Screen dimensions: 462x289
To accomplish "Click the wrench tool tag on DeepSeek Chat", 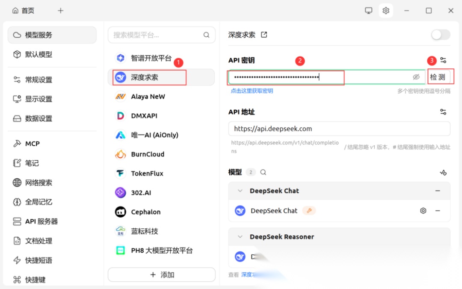I will [309, 211].
